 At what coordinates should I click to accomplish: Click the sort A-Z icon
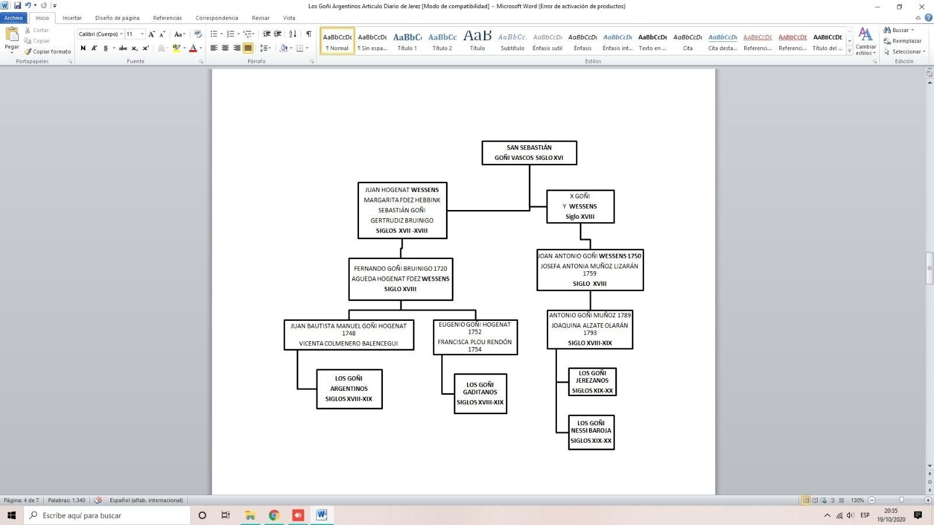tap(292, 34)
